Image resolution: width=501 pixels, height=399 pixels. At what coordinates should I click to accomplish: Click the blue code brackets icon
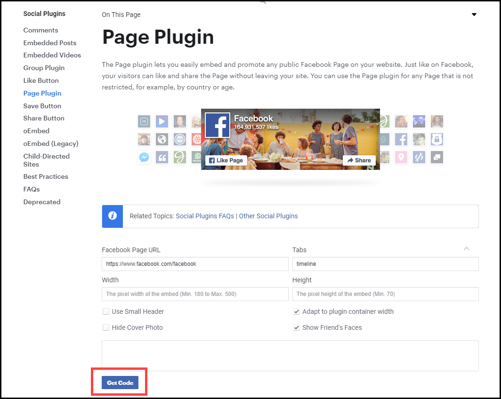point(419,157)
